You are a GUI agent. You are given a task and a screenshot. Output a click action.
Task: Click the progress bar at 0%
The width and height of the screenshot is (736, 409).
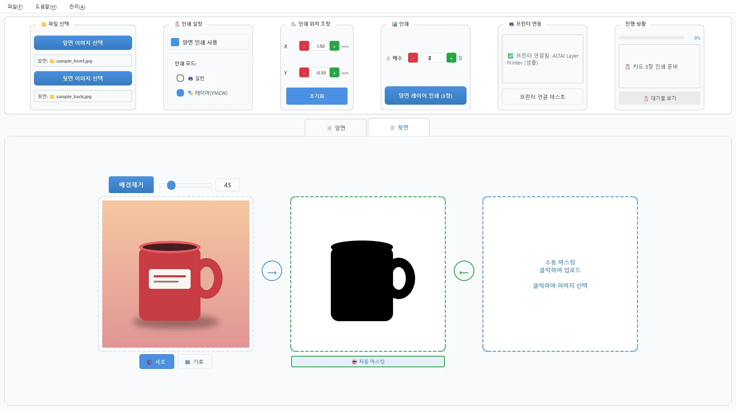point(651,38)
